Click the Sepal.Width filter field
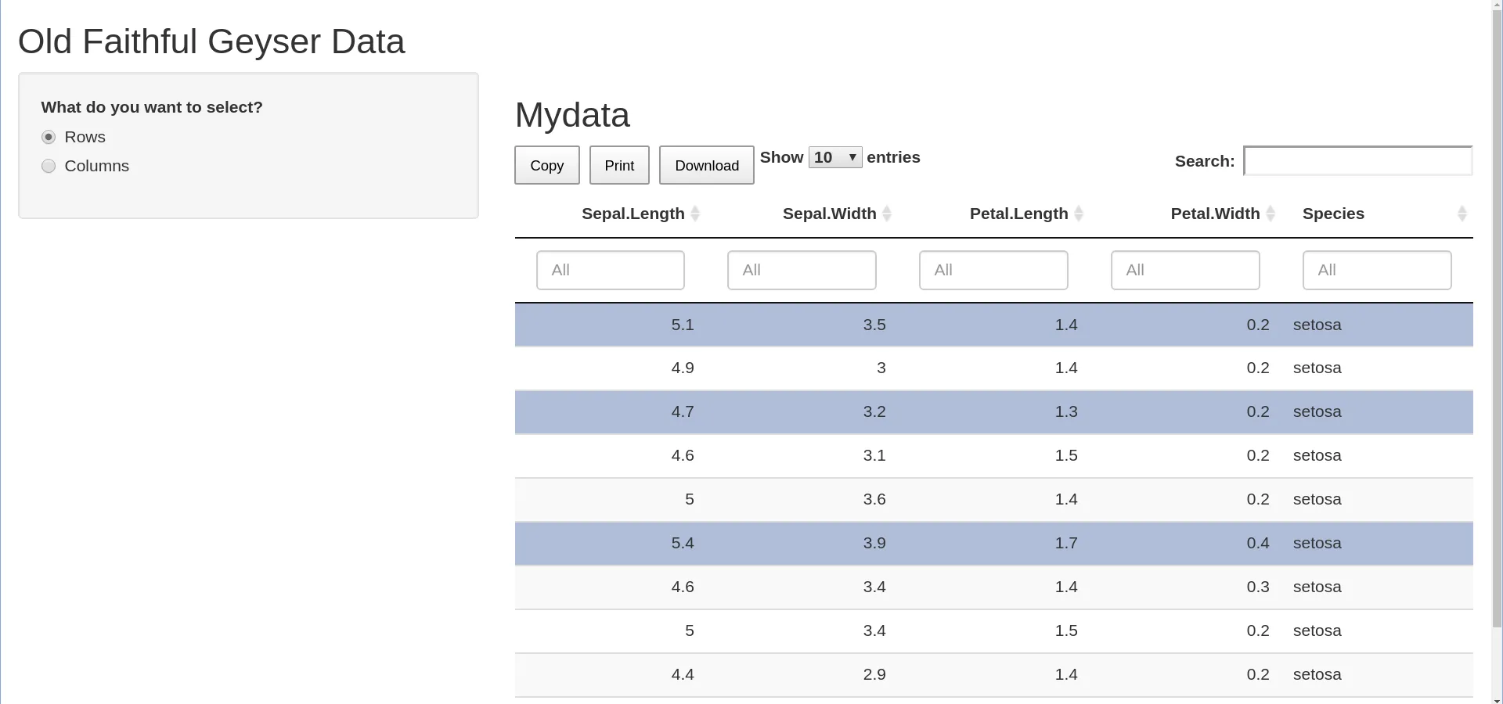 coord(802,270)
